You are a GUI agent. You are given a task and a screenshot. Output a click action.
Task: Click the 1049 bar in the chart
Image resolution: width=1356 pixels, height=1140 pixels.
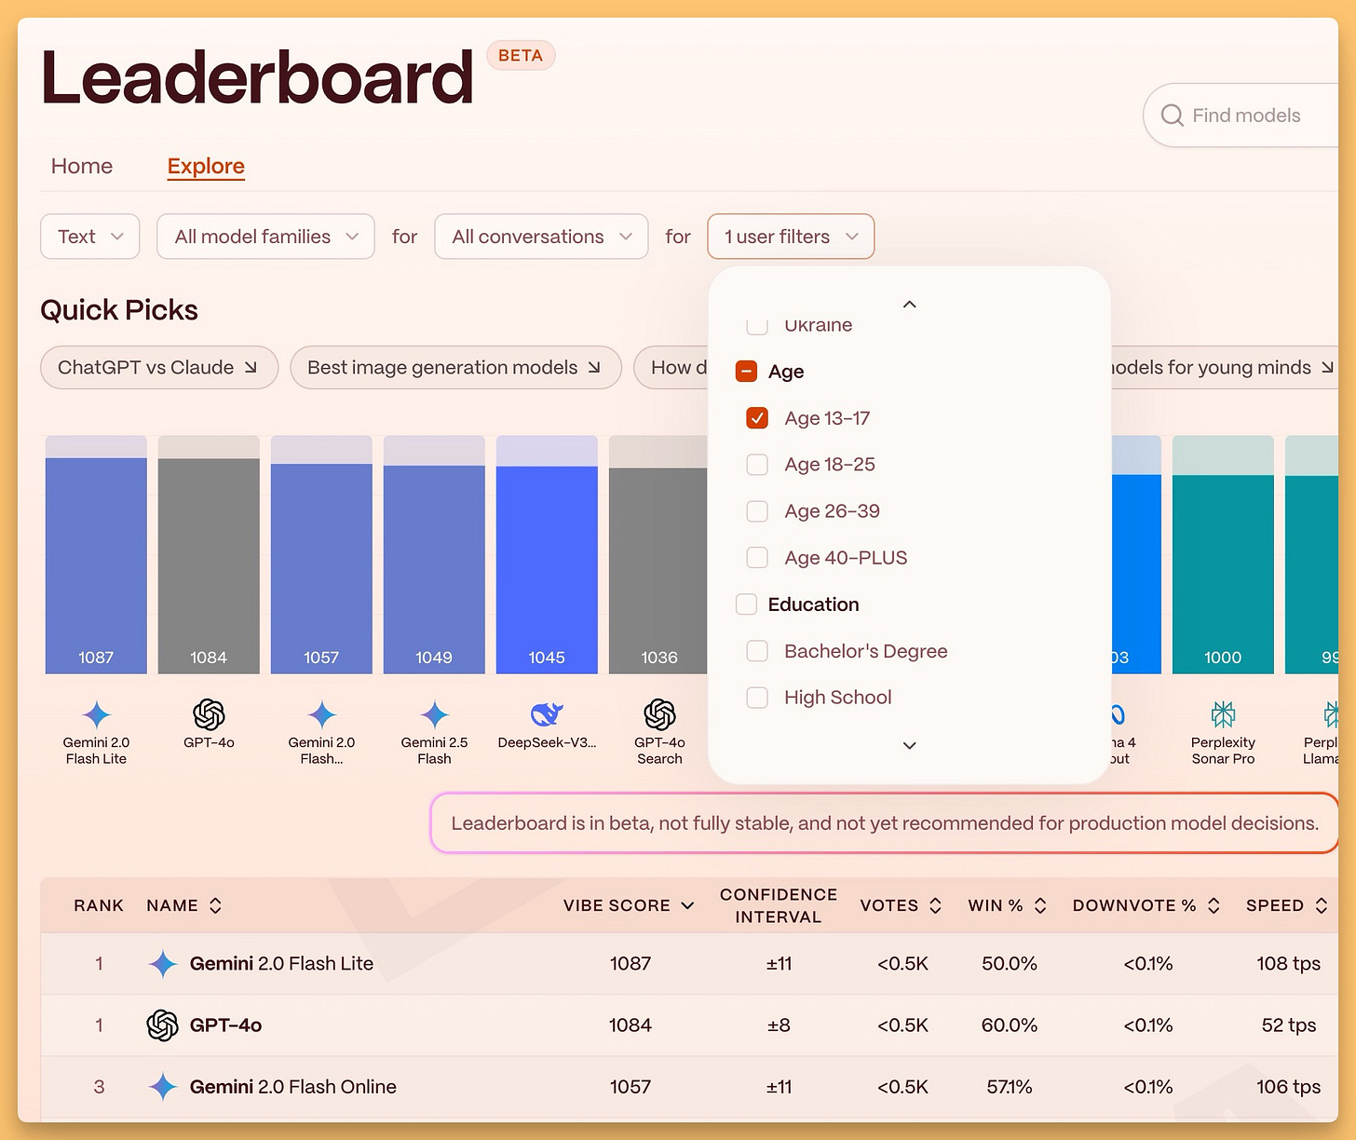434,569
